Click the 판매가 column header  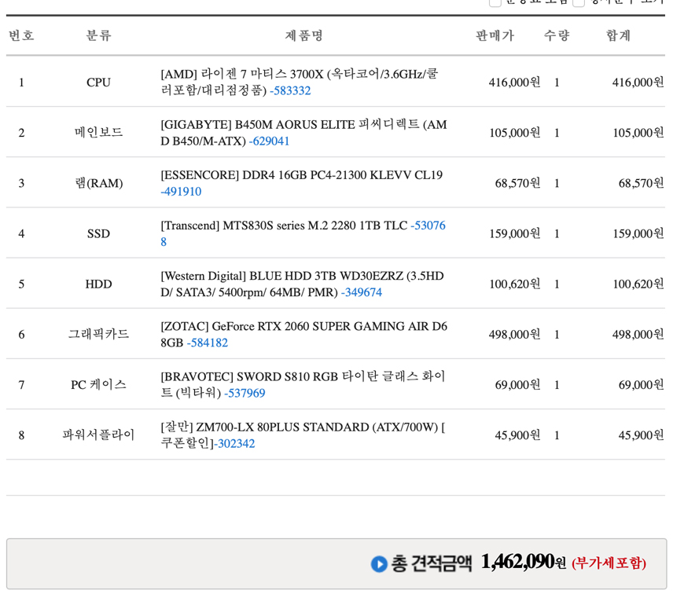[495, 35]
